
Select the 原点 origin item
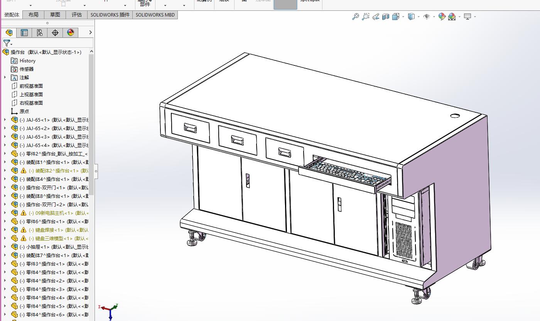[x=24, y=111]
